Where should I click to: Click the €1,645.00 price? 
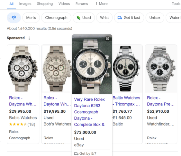pyautogui.click(x=122, y=118)
